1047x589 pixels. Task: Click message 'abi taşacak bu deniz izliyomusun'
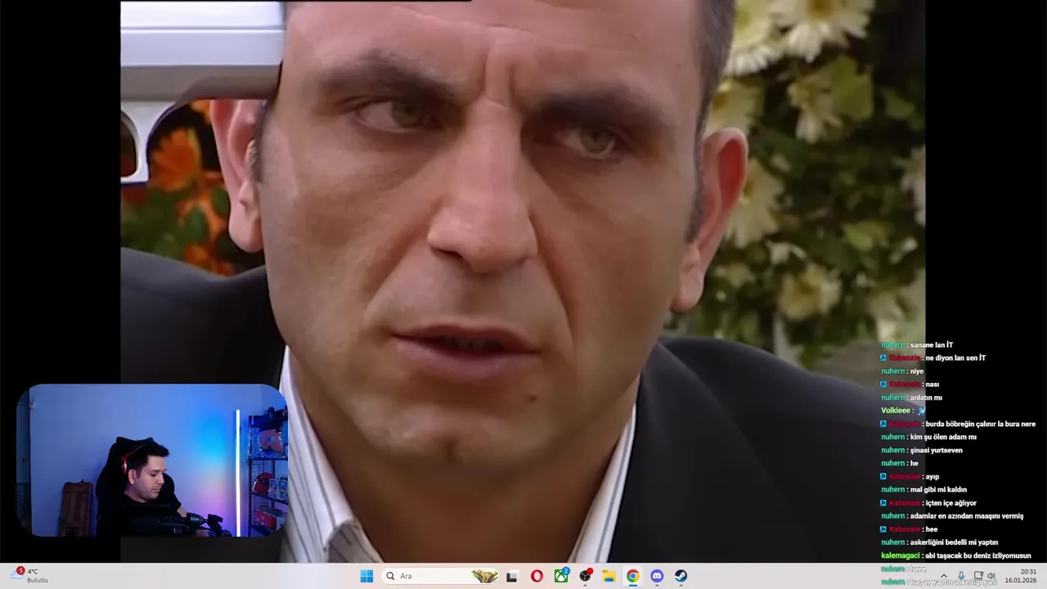[x=978, y=555]
